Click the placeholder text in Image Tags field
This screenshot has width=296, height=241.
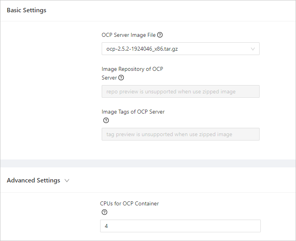pos(169,134)
